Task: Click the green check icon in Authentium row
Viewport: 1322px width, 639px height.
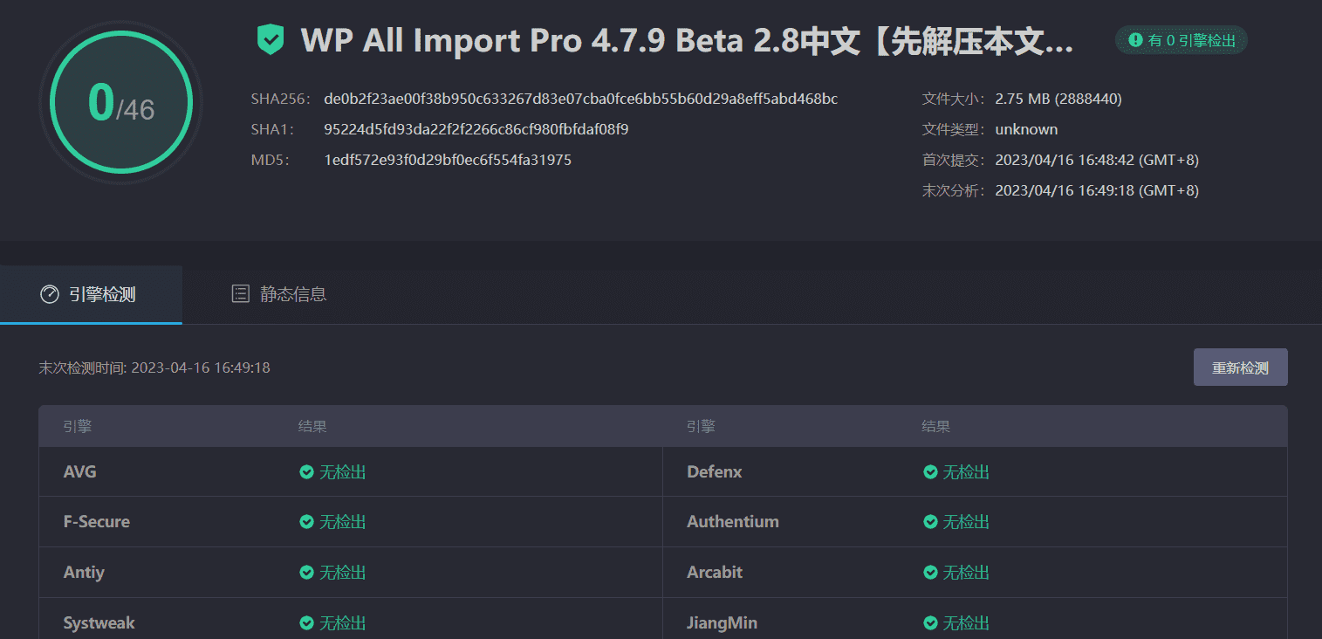Action: (x=930, y=522)
